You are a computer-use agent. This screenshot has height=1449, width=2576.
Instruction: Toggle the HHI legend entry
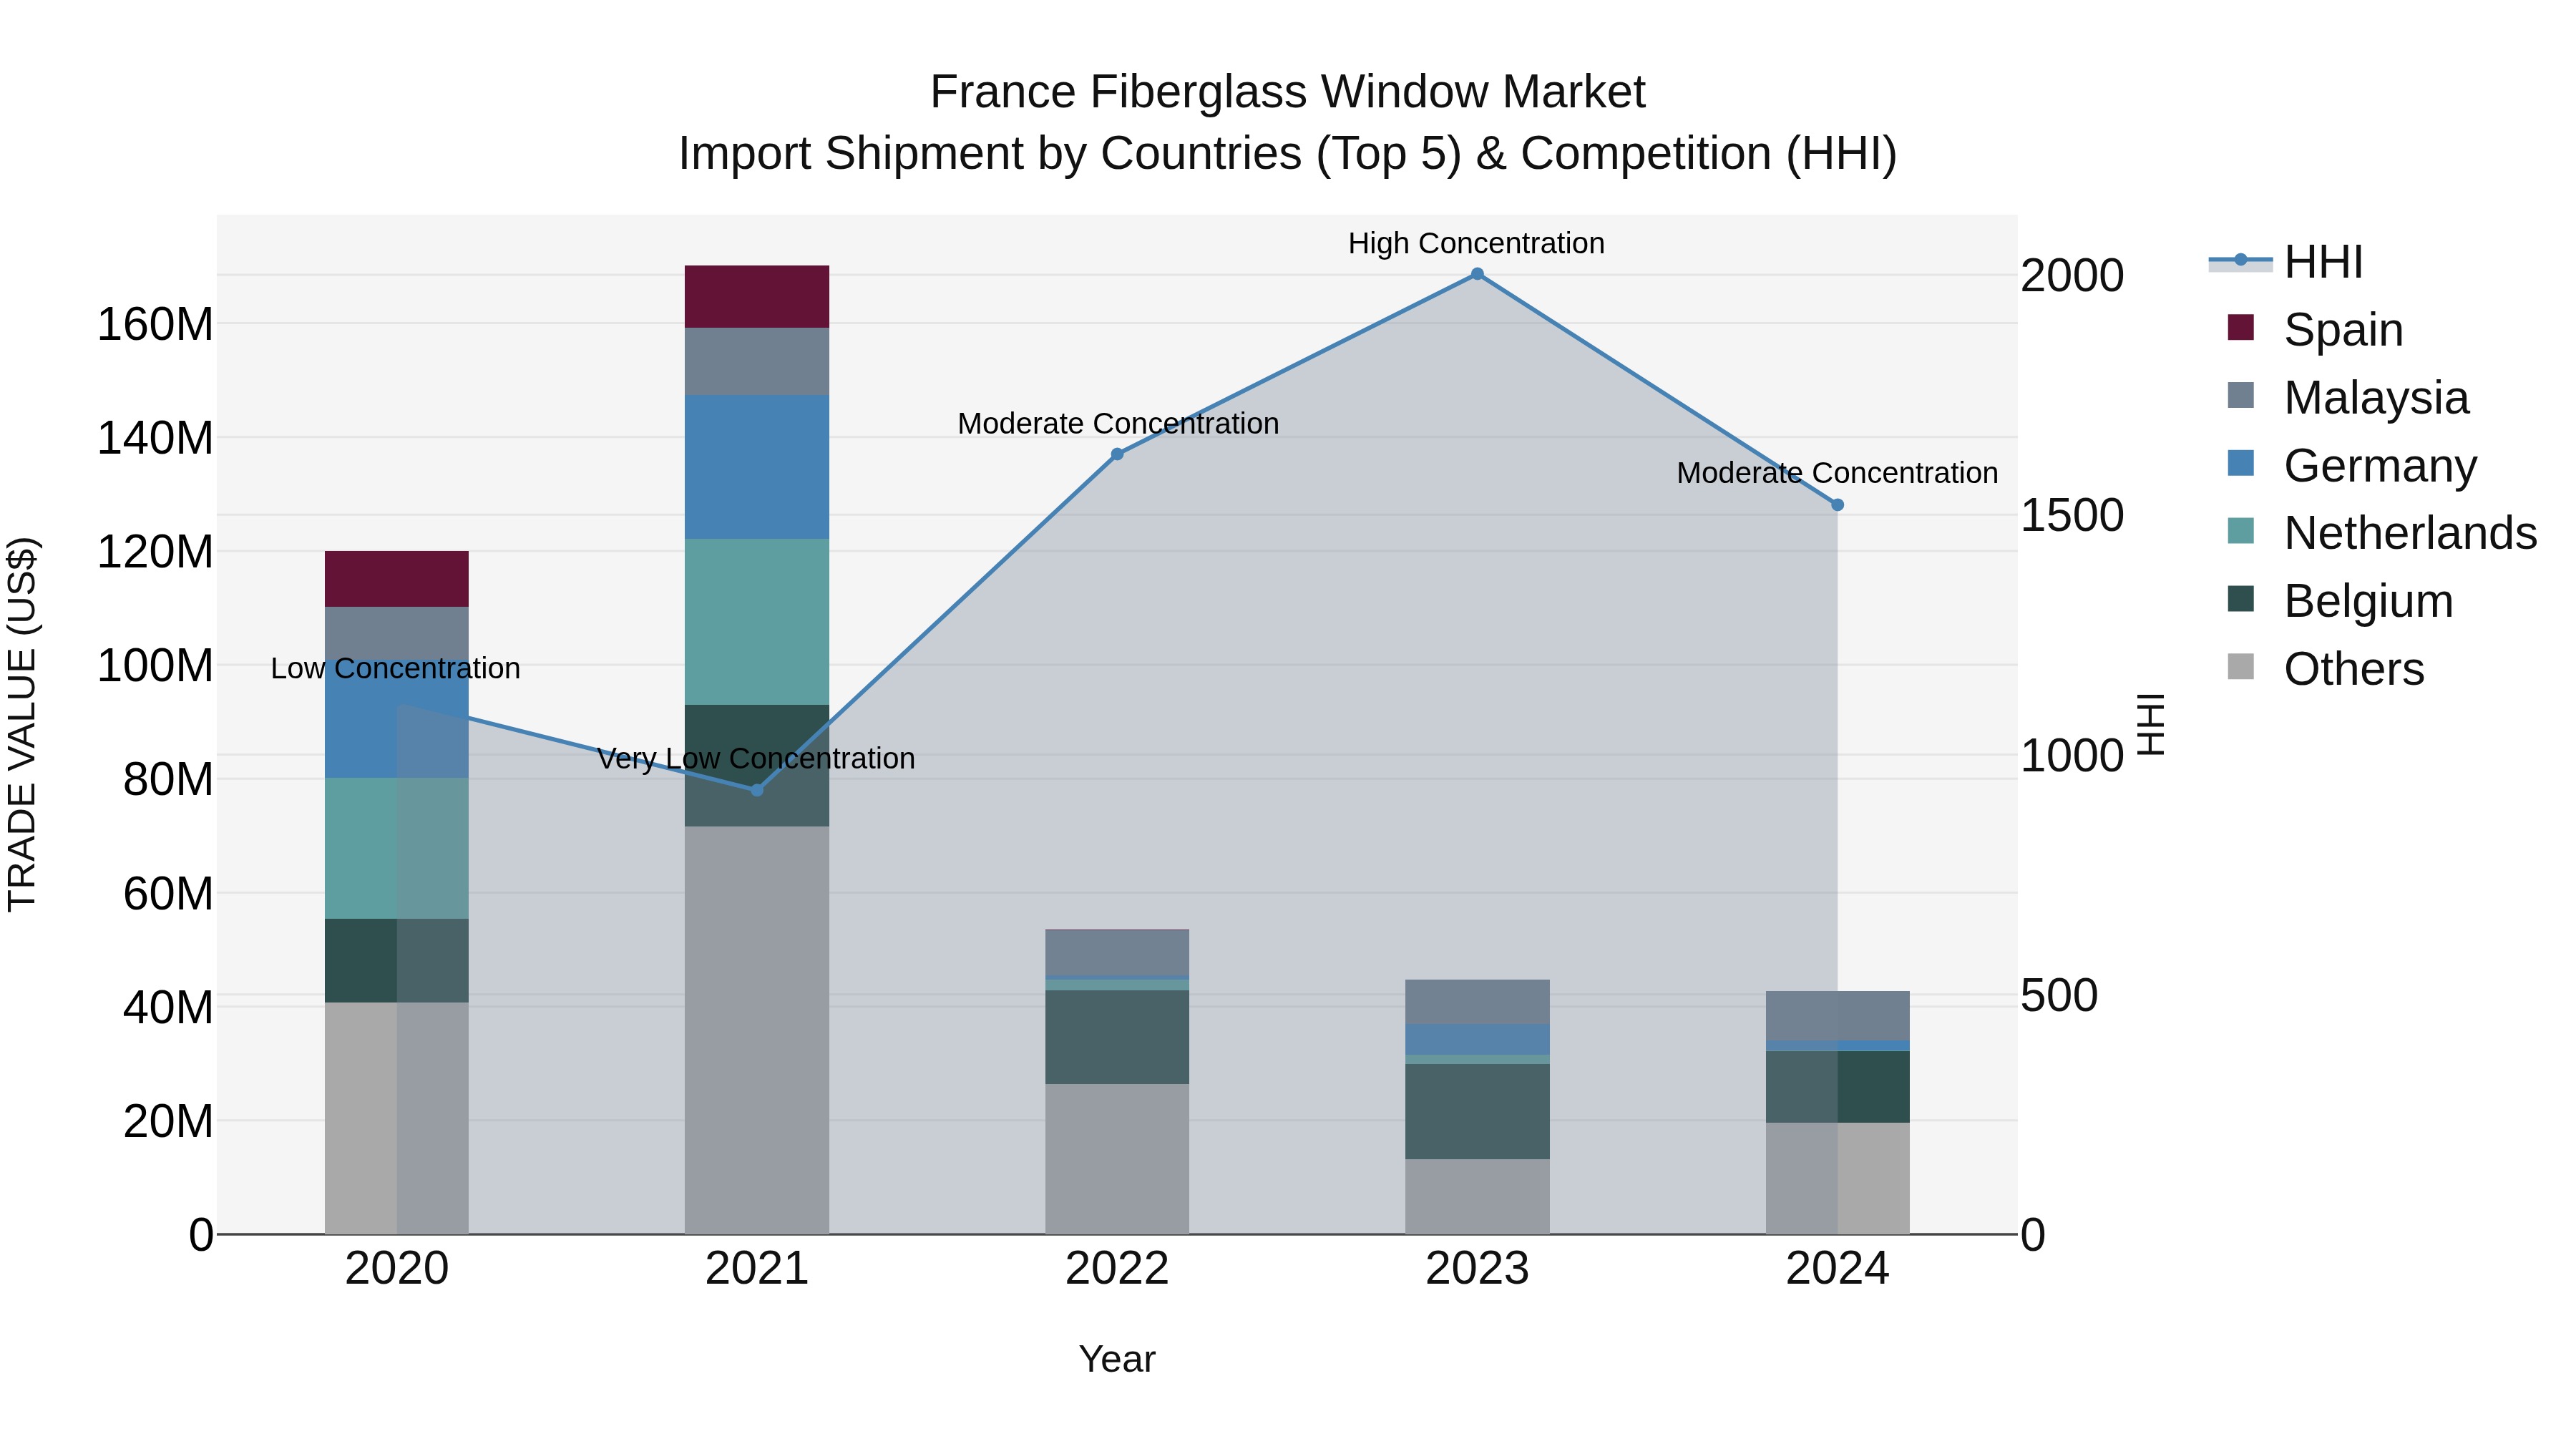2286,262
